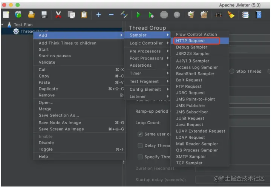Screen dimensions: 271x188
Task: Click the Toggle enable/disable icon
Action: click(124, 15)
